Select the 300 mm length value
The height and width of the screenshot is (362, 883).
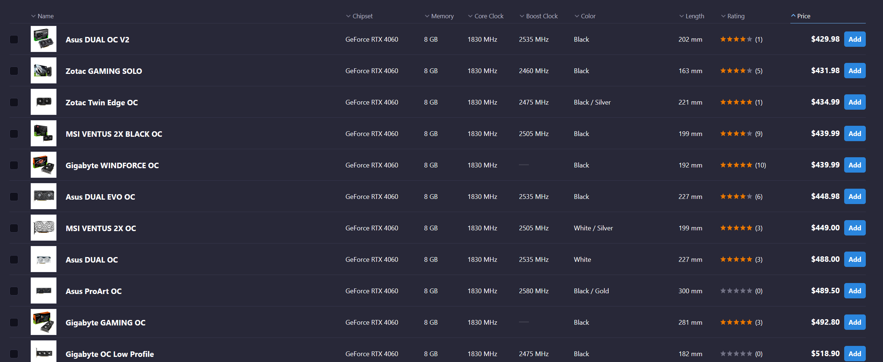690,291
